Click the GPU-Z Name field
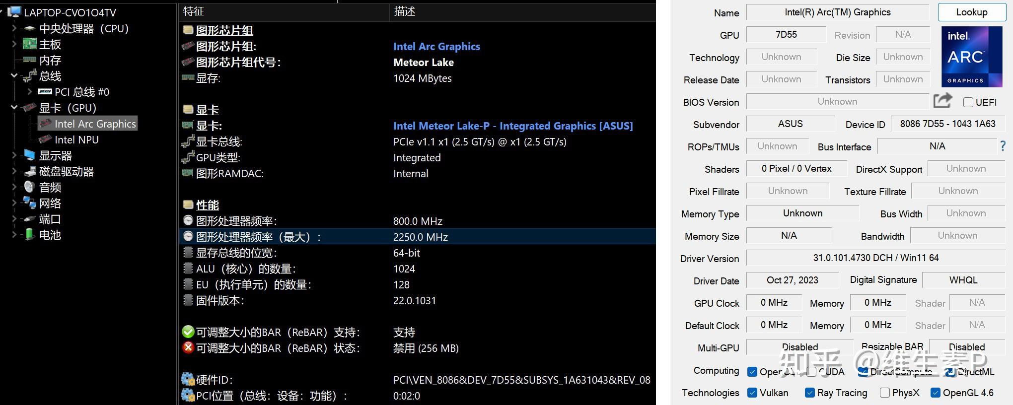Viewport: 1013px width, 405px height. (837, 12)
